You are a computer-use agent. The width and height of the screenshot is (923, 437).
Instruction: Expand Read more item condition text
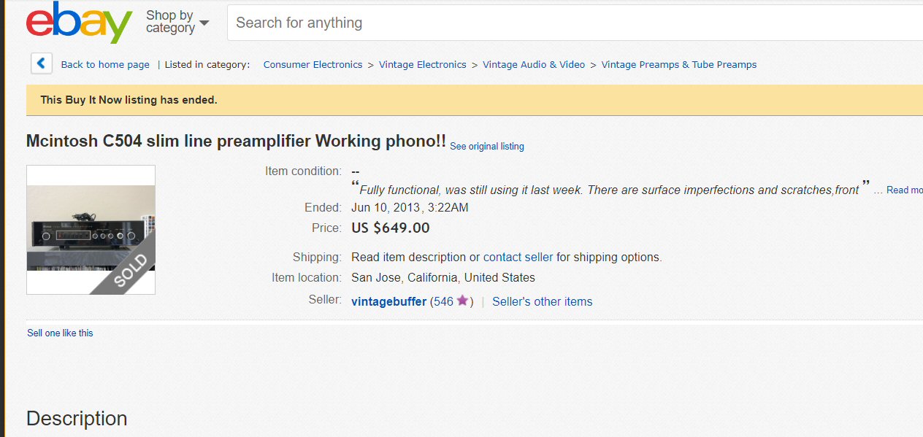pyautogui.click(x=904, y=190)
